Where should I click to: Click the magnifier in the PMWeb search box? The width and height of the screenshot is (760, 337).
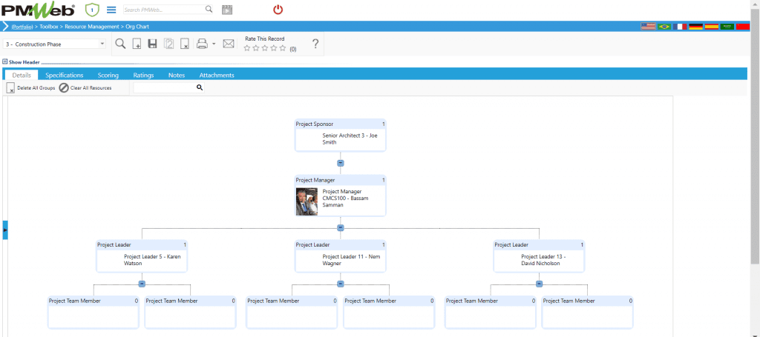click(x=209, y=9)
